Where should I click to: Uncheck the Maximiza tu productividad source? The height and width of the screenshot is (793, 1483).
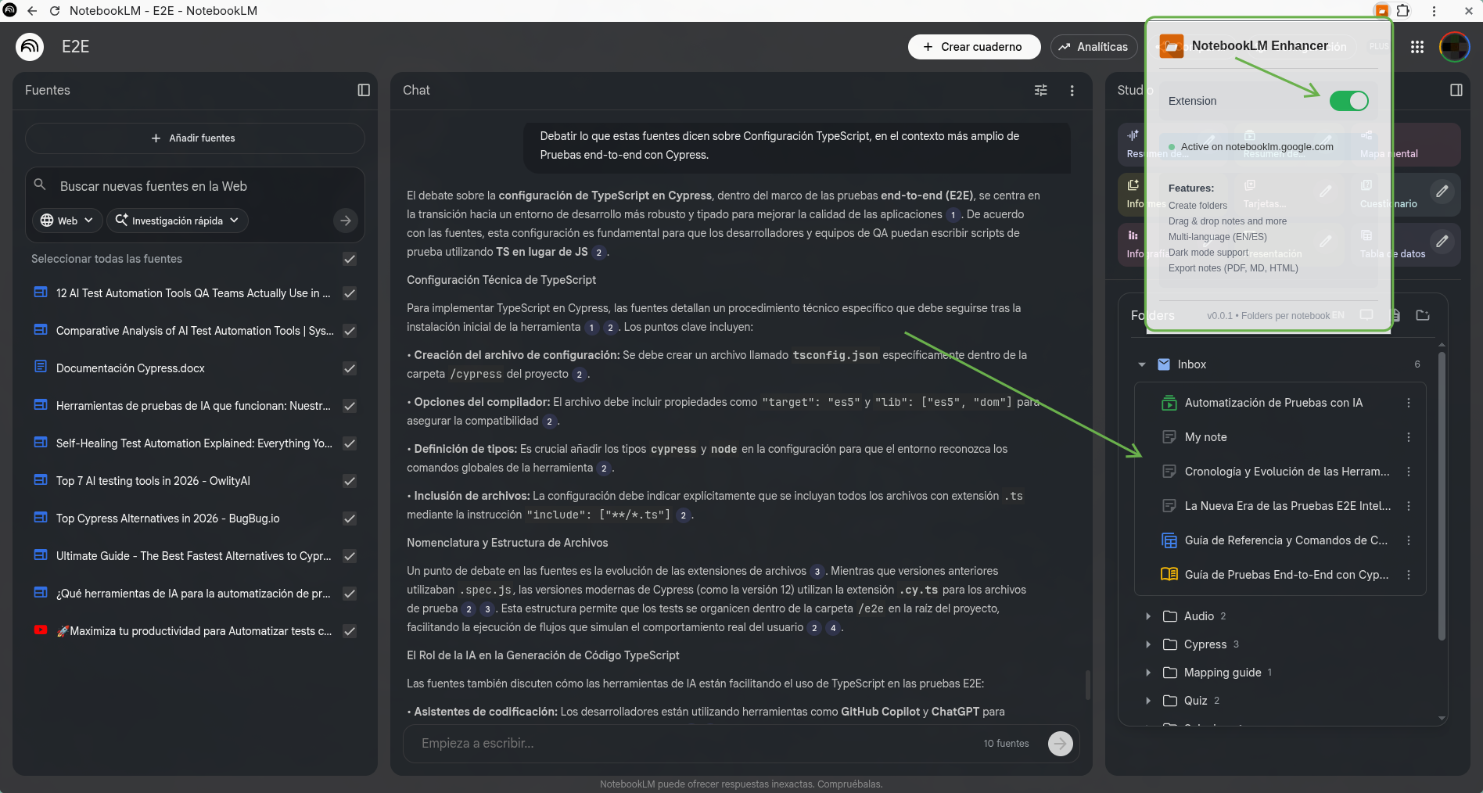click(x=350, y=631)
